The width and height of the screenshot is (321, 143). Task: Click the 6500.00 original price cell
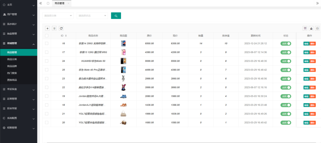pyautogui.click(x=149, y=43)
